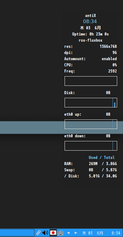This screenshot has height=237, width=123.
Task: Open the speaker volume tray icon
Action: [x=45, y=233]
